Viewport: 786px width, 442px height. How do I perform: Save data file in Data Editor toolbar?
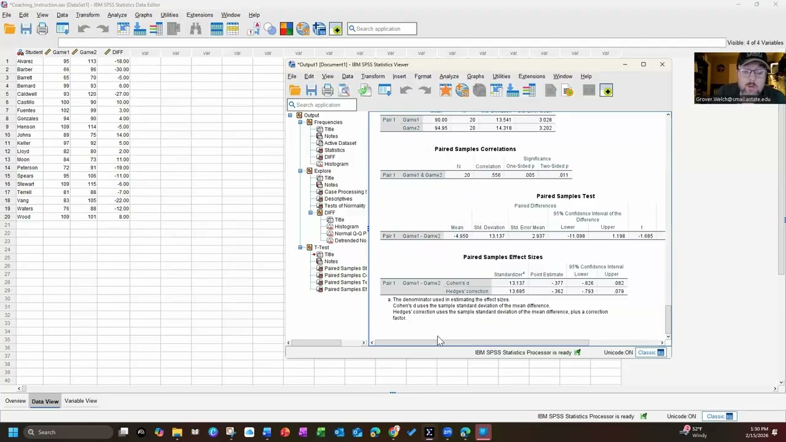click(x=26, y=29)
